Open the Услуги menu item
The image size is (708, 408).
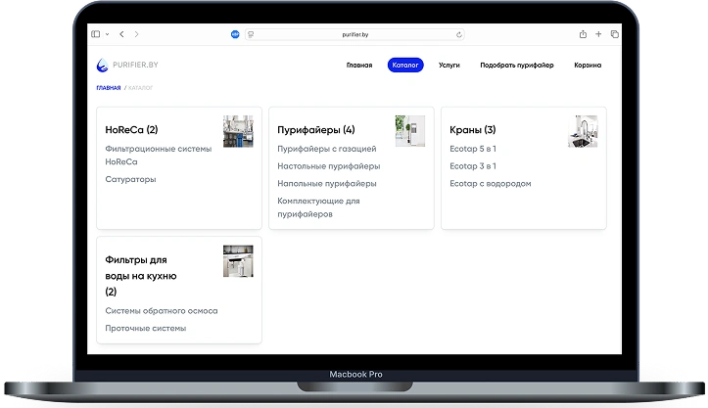449,66
